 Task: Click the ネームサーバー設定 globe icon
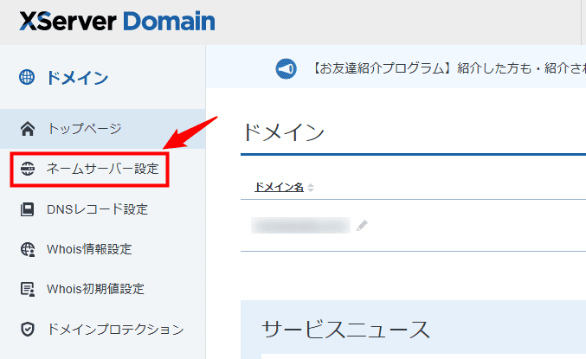tap(28, 169)
